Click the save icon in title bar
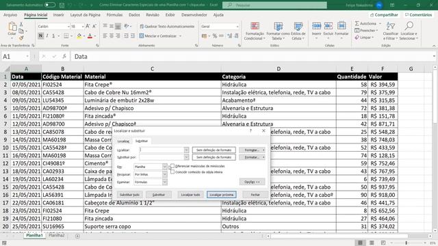Screen dimensions: 438x246 [x=62, y=5]
